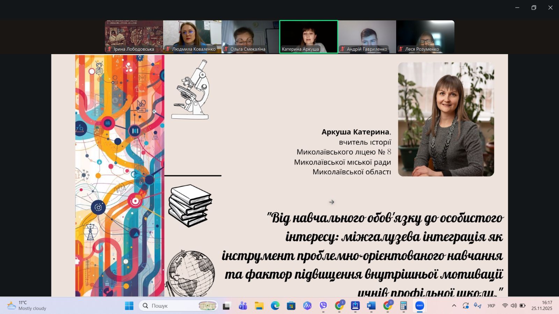This screenshot has height=314, width=559.
Task: Open Microsoft Store from taskbar
Action: pos(291,306)
